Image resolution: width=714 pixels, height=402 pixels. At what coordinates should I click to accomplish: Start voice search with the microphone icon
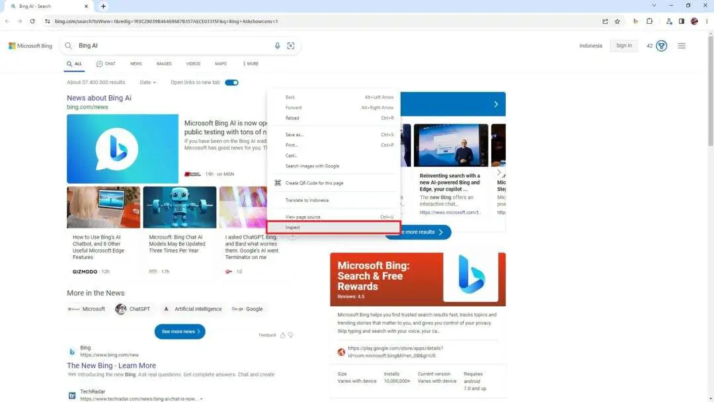point(277,46)
